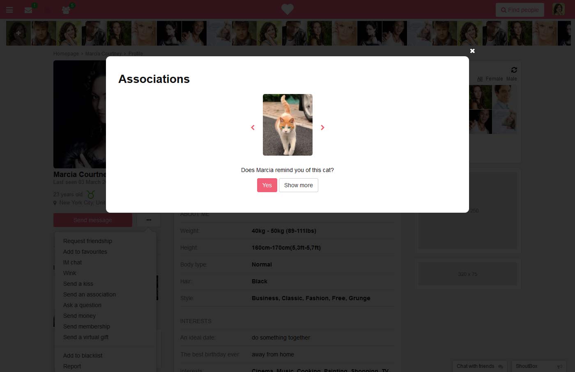The height and width of the screenshot is (372, 575).
Task: Filter sidebar members by Female
Action: [x=494, y=79]
